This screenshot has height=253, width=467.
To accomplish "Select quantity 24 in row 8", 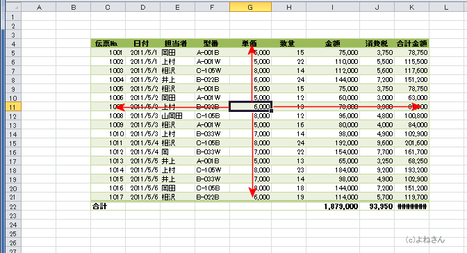I will click(288, 80).
